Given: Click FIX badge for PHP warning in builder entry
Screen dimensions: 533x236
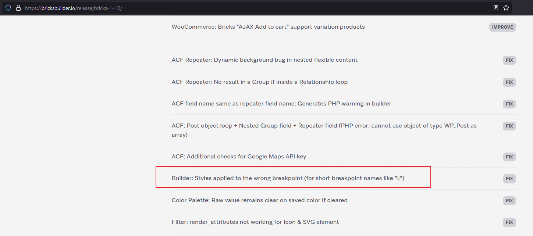Looking at the screenshot, I should pyautogui.click(x=509, y=104).
